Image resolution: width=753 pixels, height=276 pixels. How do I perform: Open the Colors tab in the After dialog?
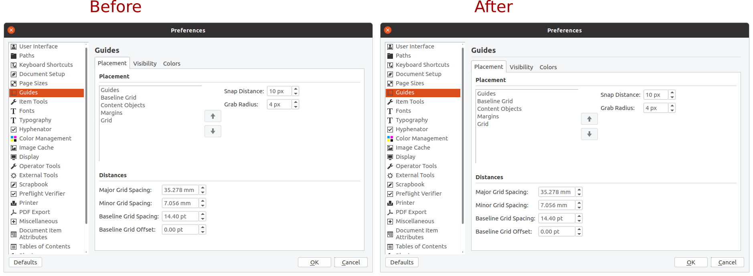pos(548,67)
